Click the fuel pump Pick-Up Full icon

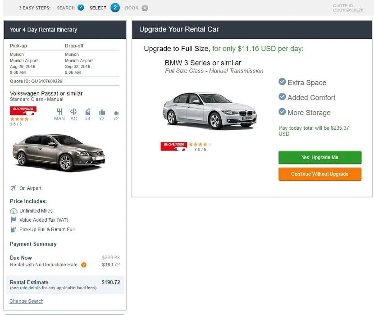14,229
